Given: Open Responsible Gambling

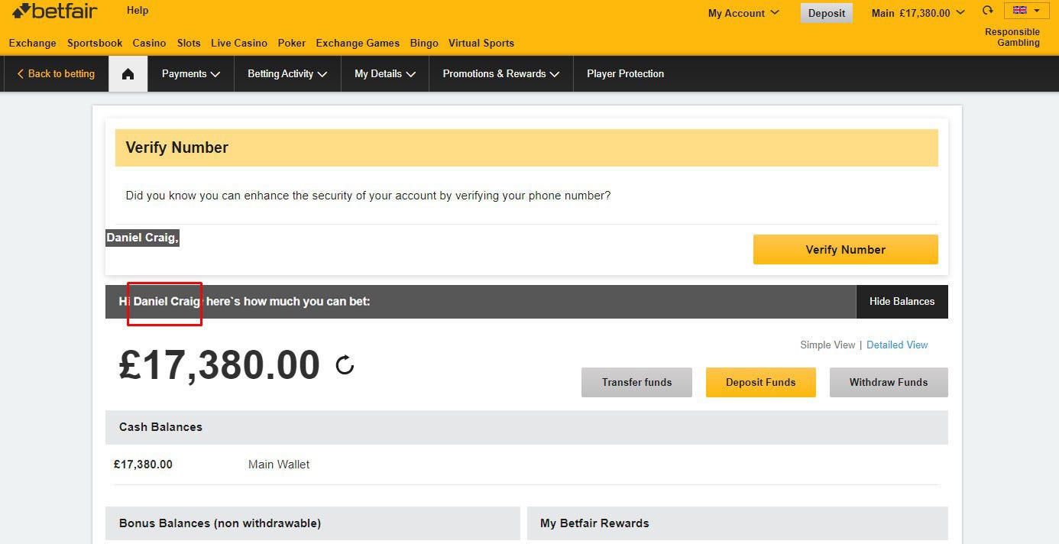Looking at the screenshot, I should pos(1012,37).
